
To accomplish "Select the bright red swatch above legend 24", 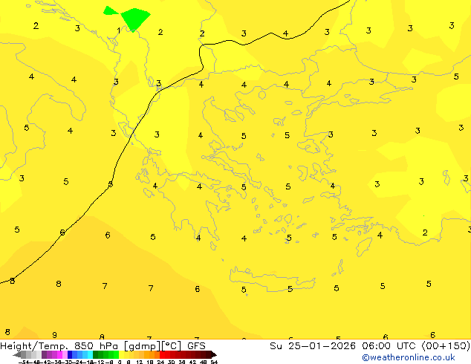I will [x=162, y=354].
